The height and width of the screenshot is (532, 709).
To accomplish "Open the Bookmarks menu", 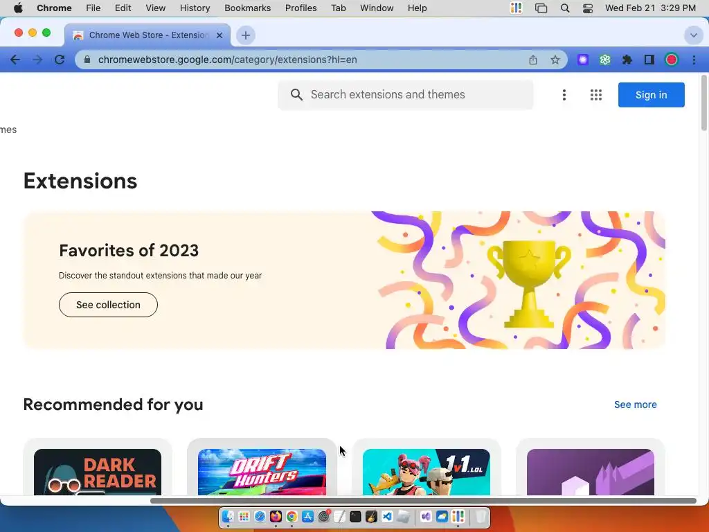I will tap(248, 8).
